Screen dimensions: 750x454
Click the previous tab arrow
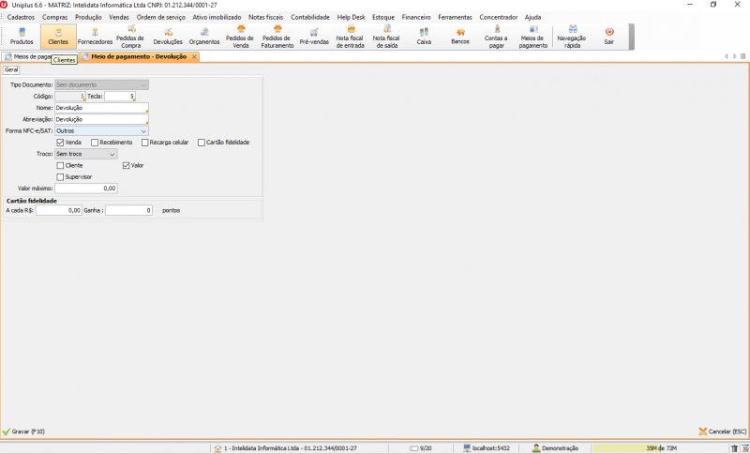(x=726, y=56)
